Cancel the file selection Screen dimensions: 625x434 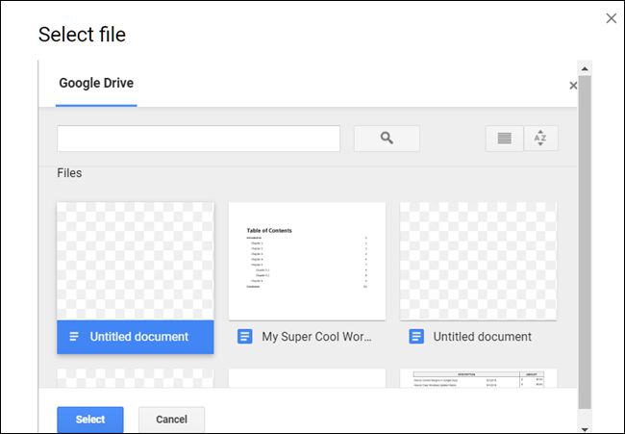[x=171, y=420]
